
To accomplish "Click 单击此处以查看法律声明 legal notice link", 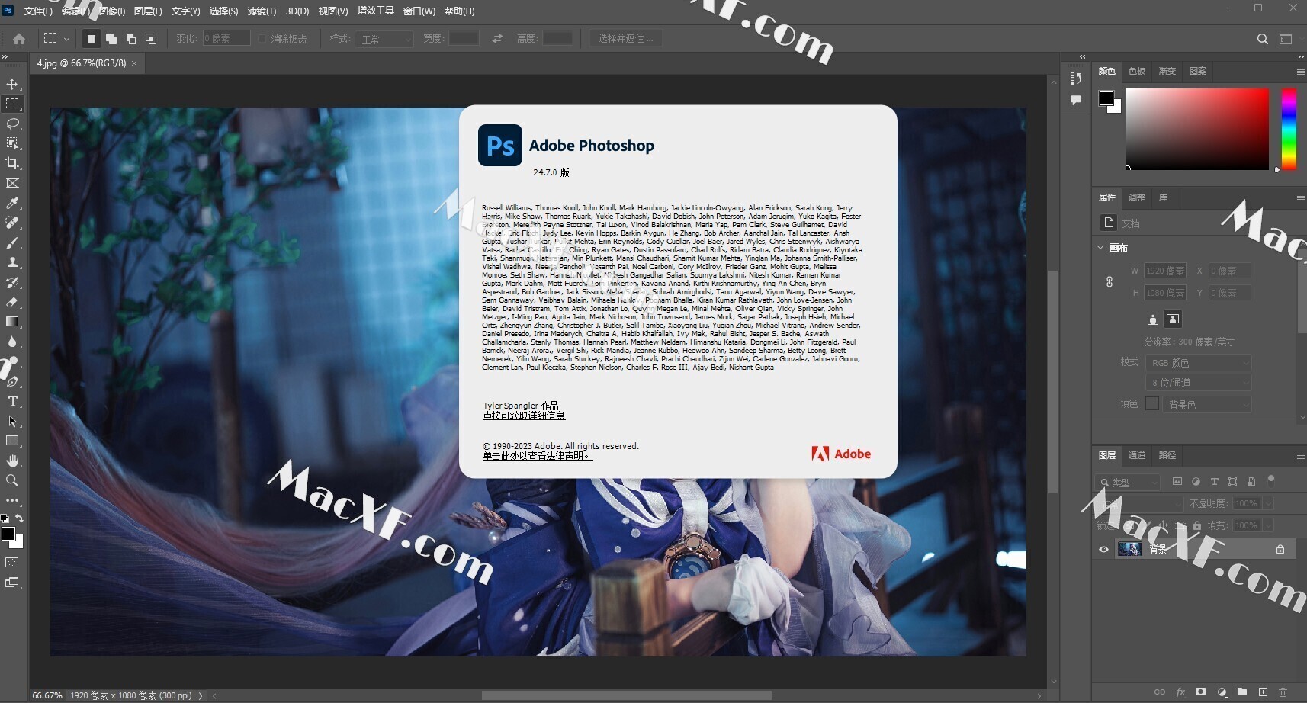I will point(538,456).
